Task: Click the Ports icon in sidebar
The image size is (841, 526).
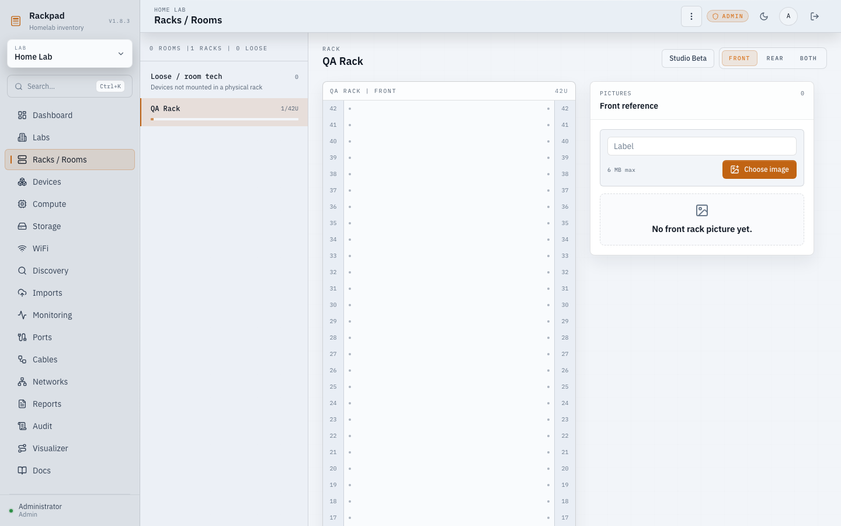Action: [x=22, y=337]
